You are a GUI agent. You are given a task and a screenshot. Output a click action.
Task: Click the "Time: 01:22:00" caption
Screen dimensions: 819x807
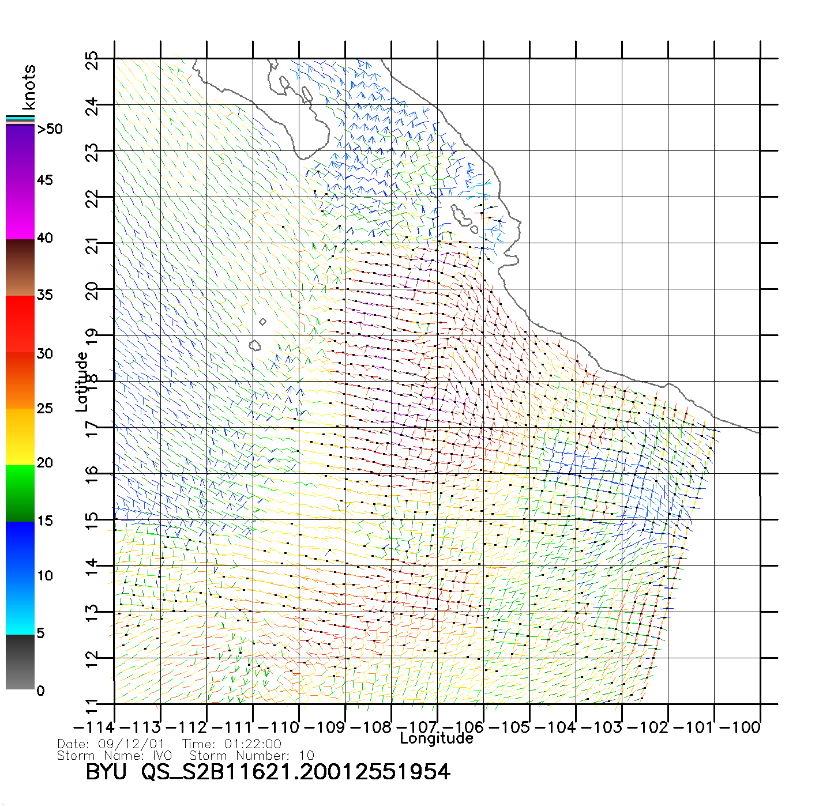(231, 744)
